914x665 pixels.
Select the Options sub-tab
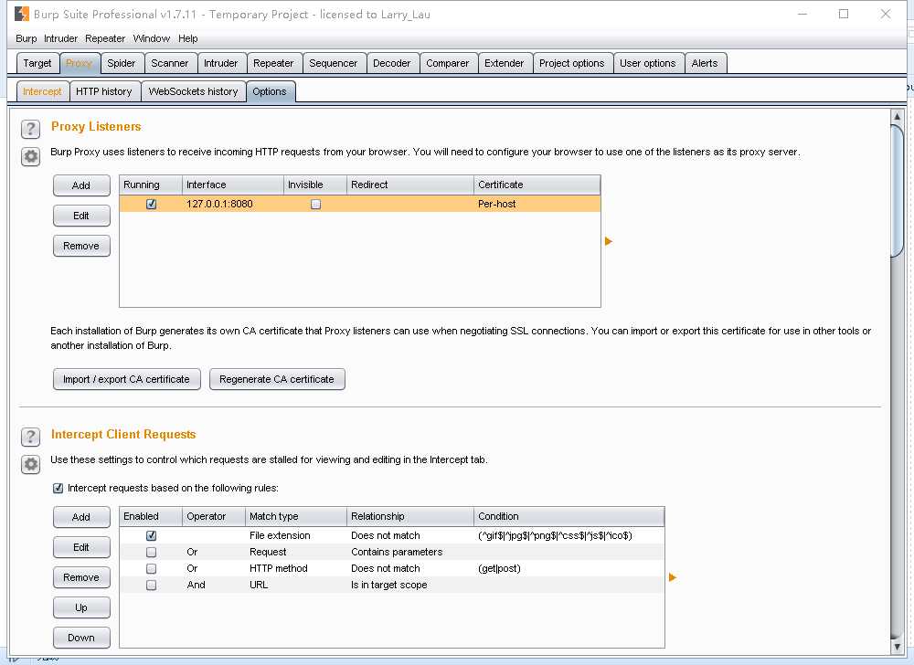point(270,91)
